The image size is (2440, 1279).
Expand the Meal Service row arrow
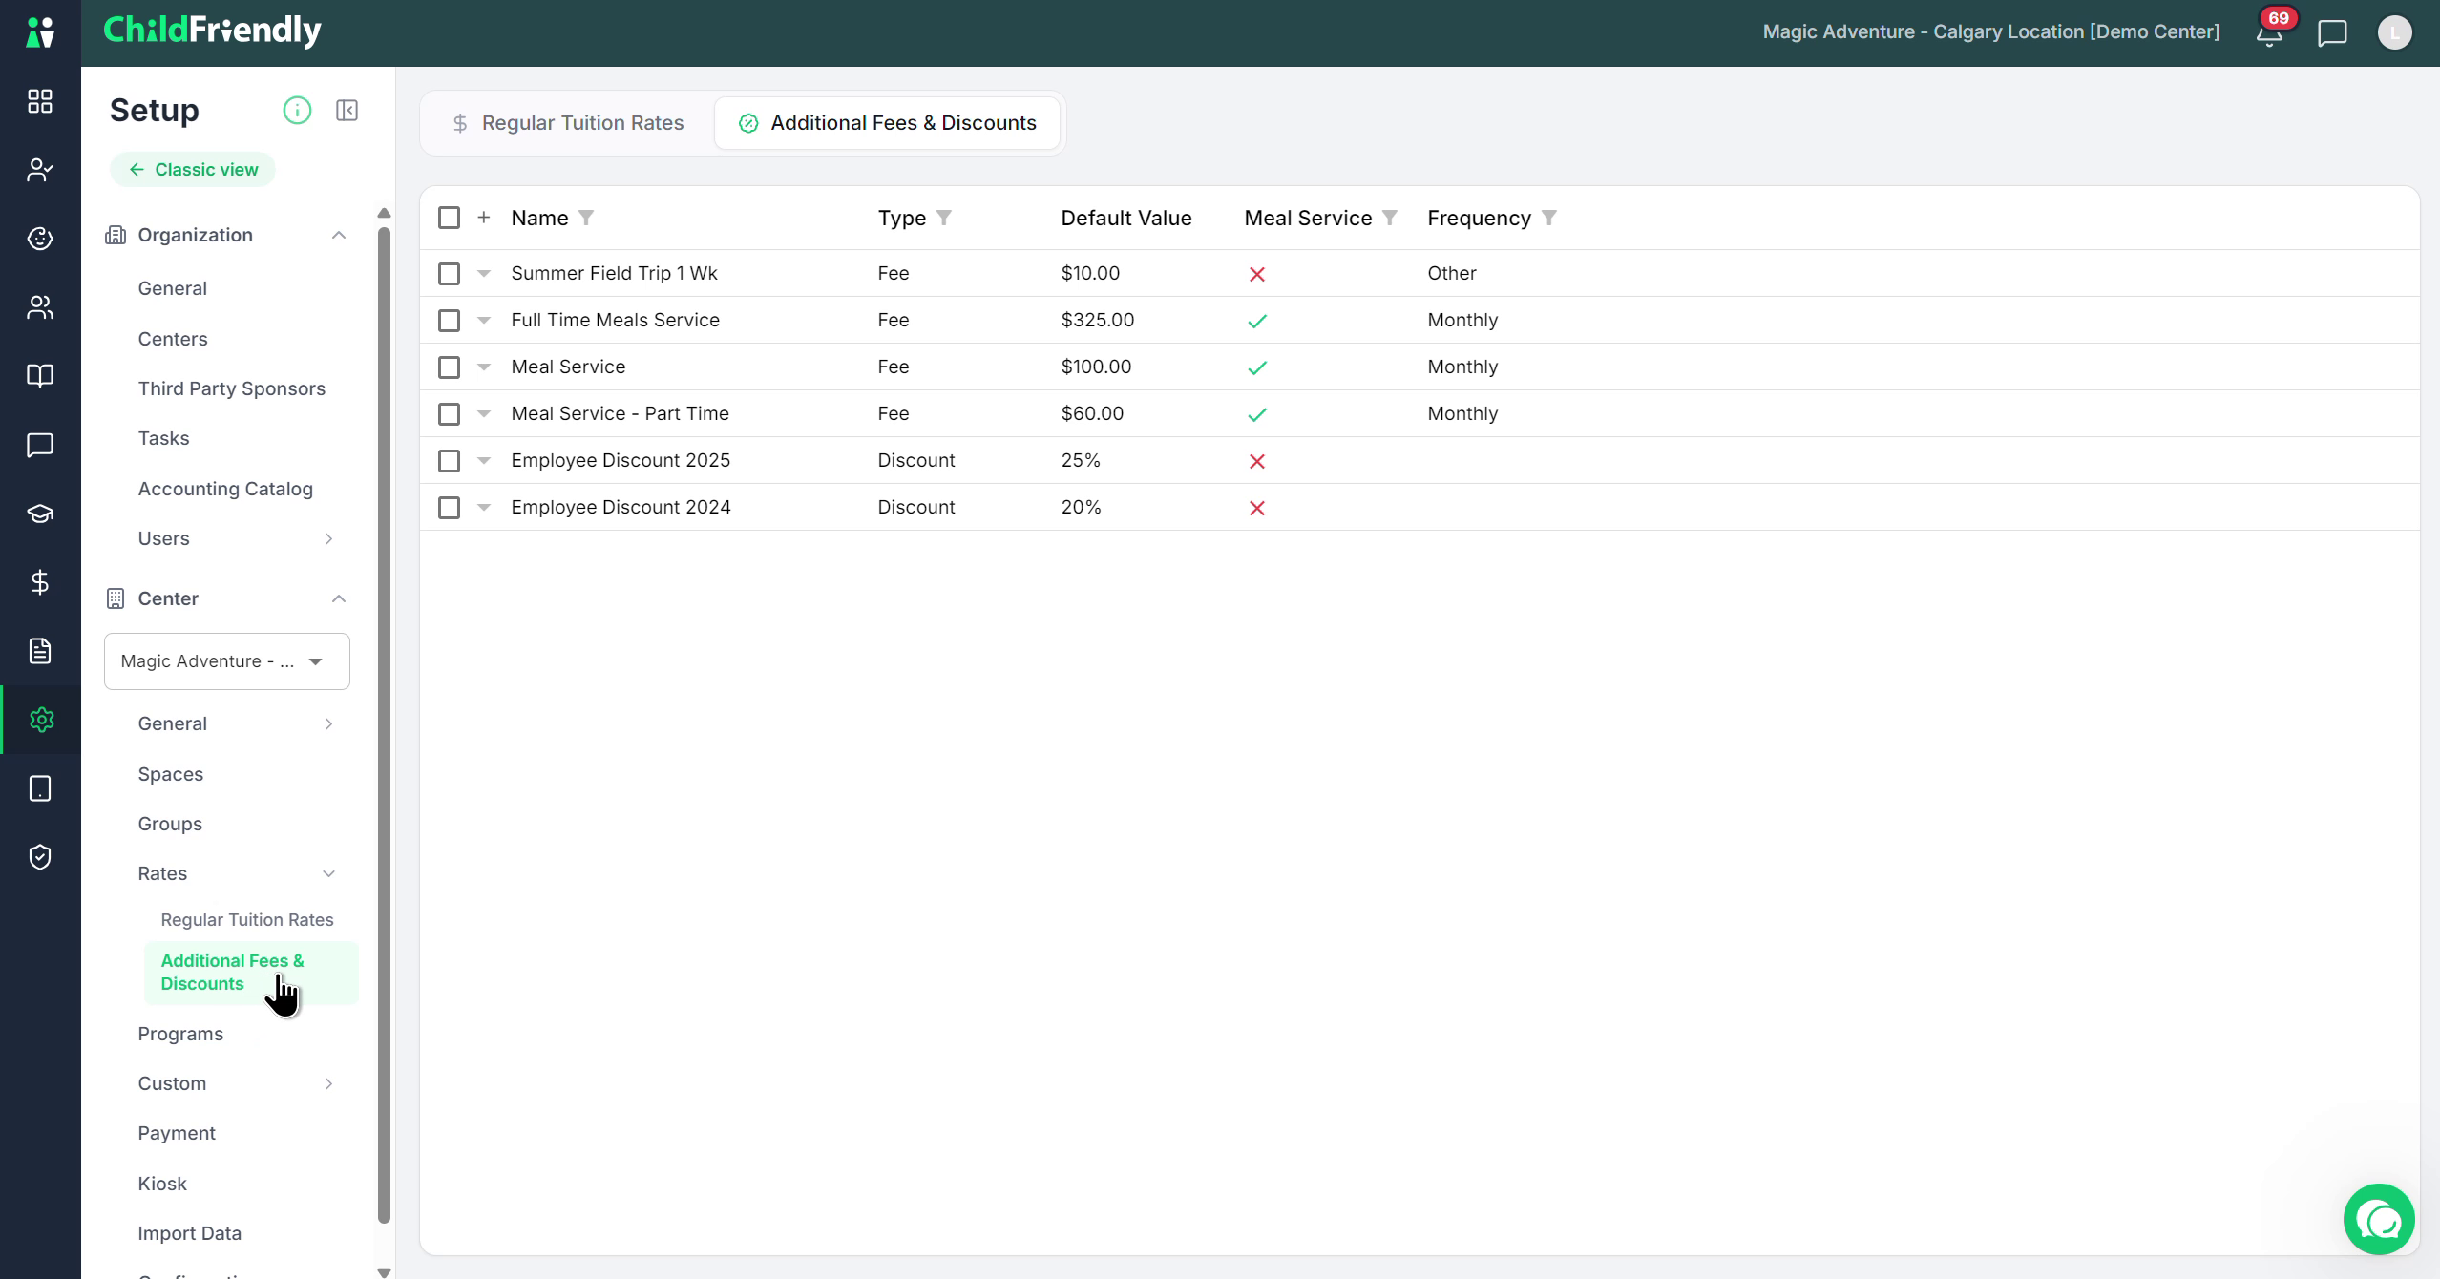tap(484, 367)
